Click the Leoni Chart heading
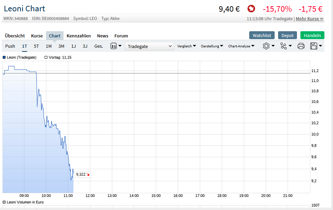The height and width of the screenshot is (210, 333). point(24,9)
